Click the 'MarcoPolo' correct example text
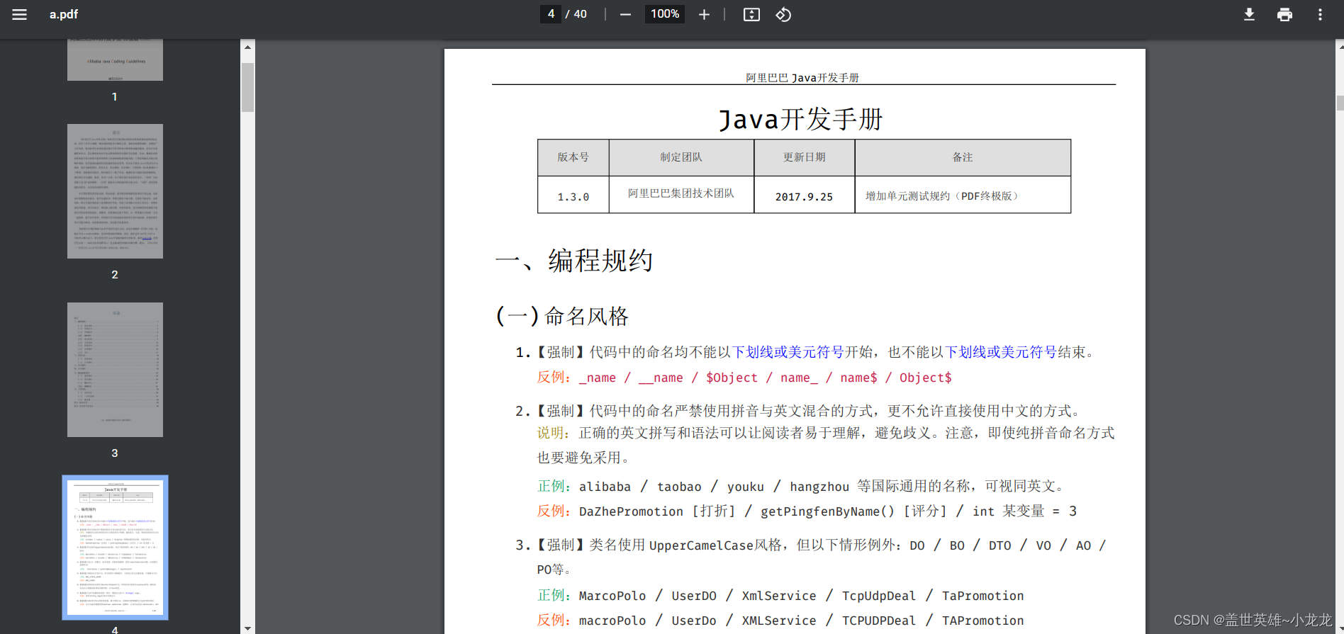 612,596
